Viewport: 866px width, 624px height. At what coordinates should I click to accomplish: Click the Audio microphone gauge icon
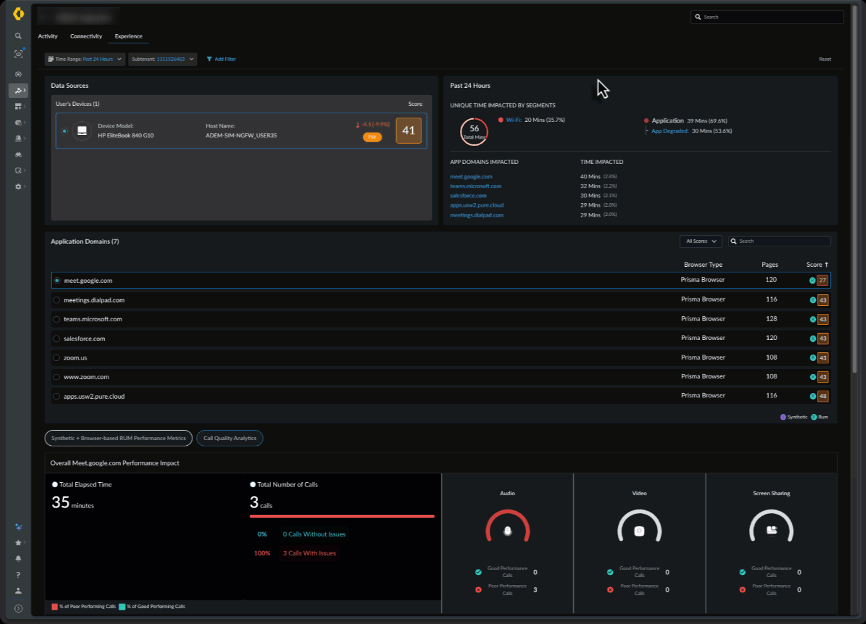click(x=508, y=531)
